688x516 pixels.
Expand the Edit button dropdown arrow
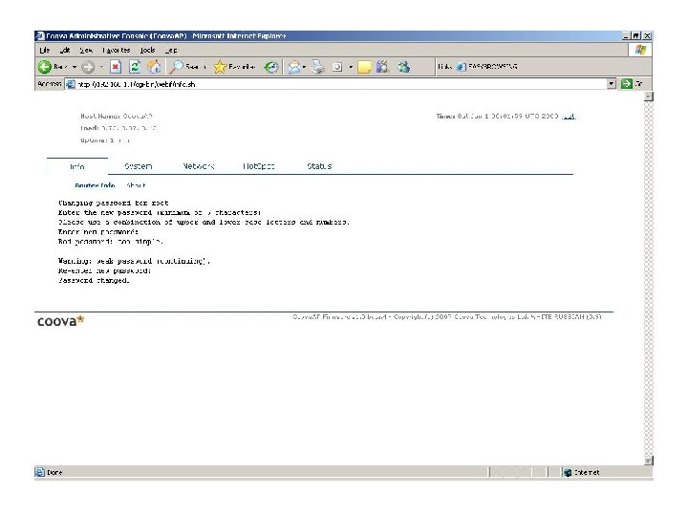point(350,67)
